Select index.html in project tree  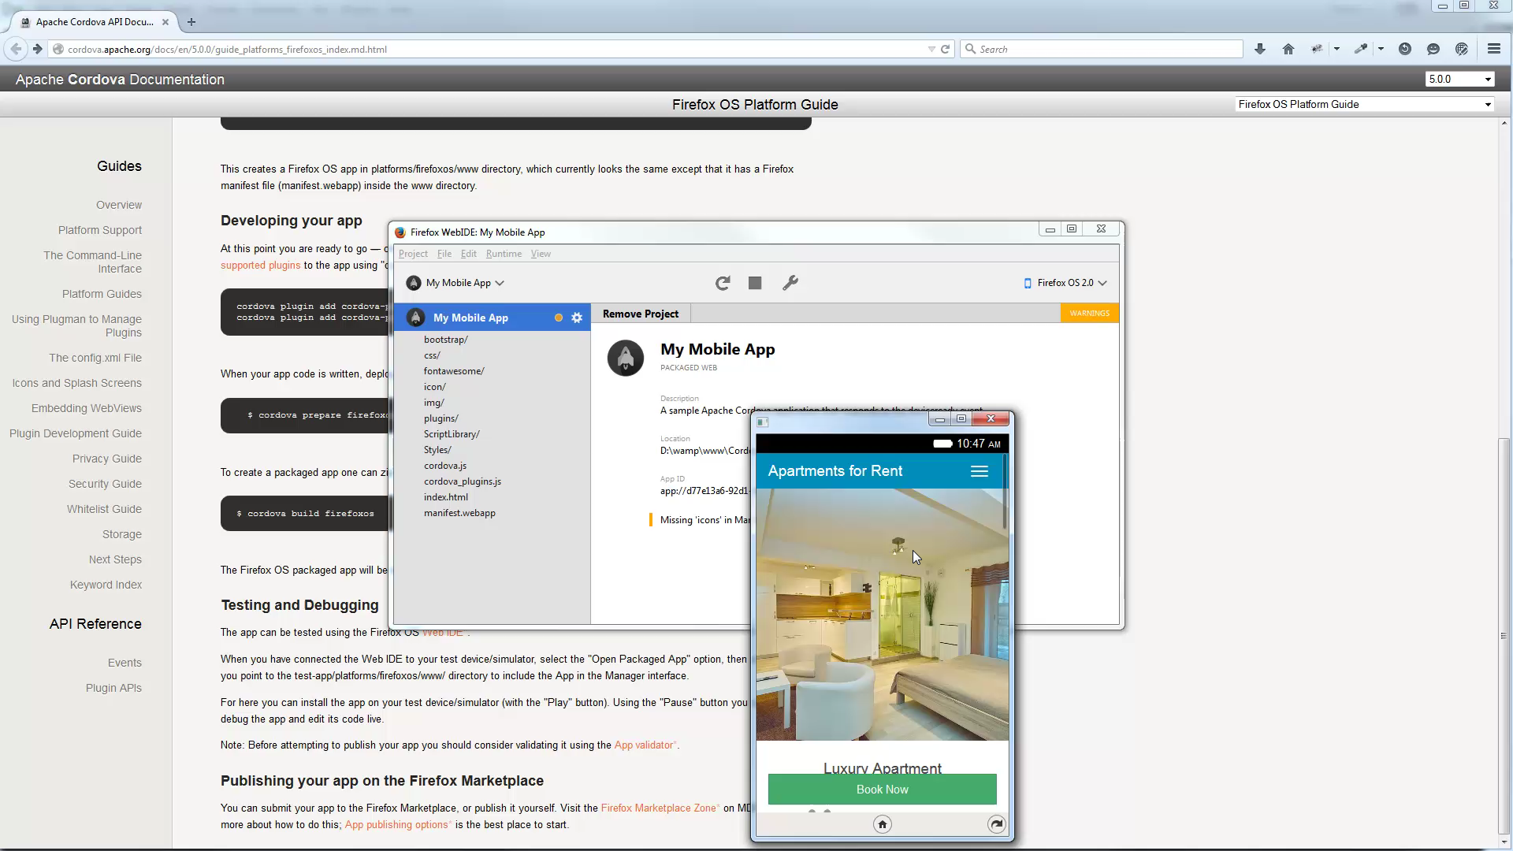click(446, 497)
